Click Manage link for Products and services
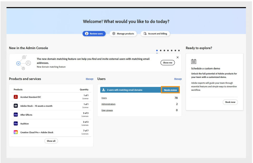 [90, 79]
